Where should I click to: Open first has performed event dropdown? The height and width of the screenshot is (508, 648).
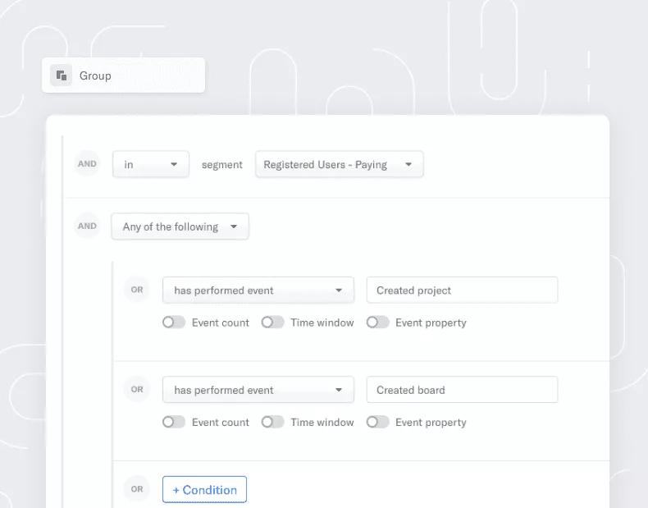(x=258, y=291)
